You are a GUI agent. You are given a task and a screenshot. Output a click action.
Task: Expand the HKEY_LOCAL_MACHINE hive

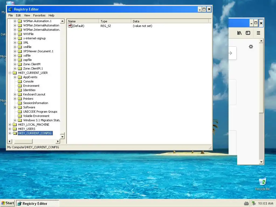pos(10,125)
